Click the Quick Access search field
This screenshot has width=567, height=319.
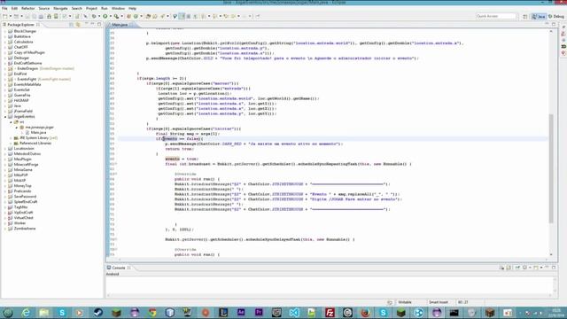tap(496, 16)
